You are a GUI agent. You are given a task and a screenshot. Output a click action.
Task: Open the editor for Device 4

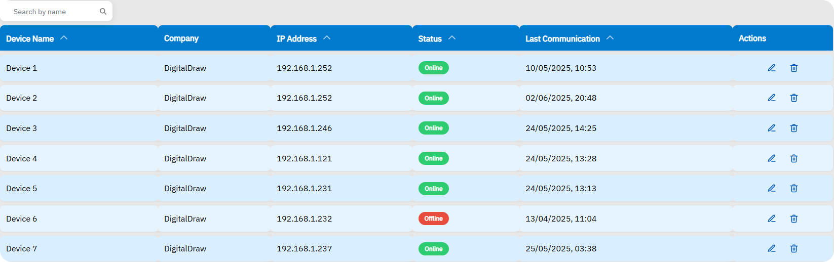(x=771, y=158)
